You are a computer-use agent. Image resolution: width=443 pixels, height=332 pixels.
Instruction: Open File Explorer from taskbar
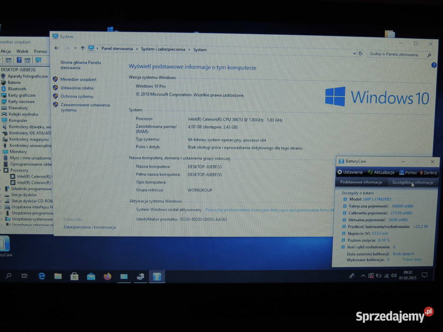(x=58, y=276)
